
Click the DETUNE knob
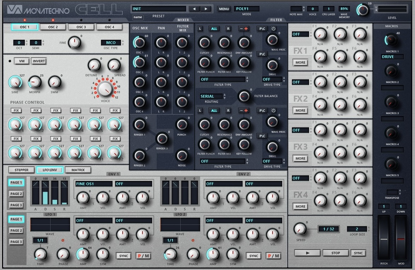(x=94, y=65)
